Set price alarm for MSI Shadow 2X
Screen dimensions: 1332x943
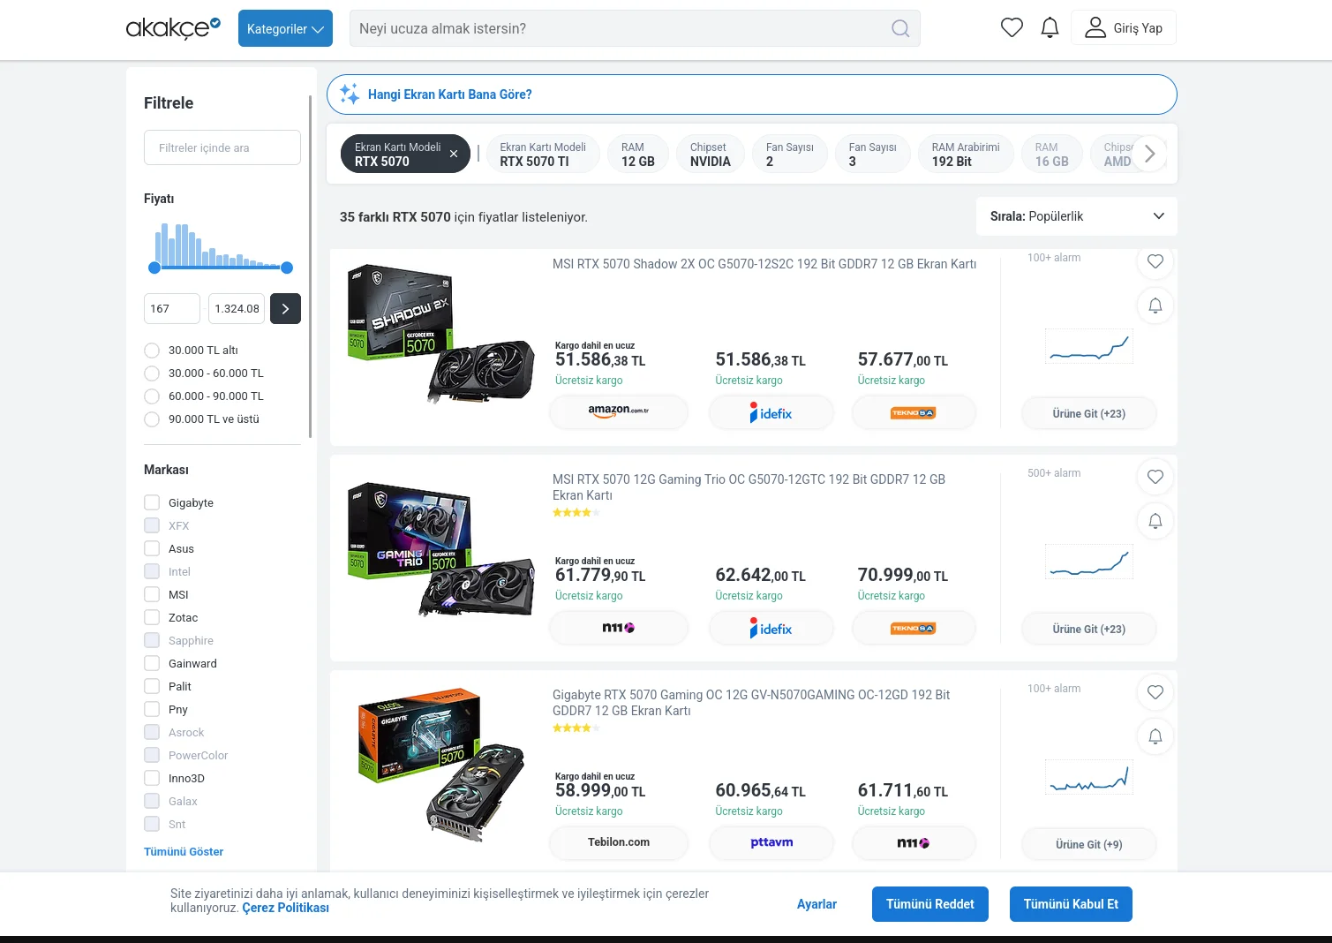pyautogui.click(x=1155, y=306)
